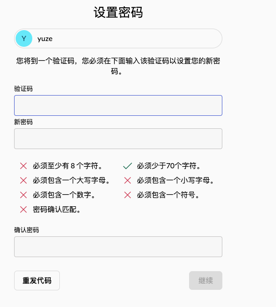
Task: Click green checkmark beside under-70-characters rule
Action: pos(128,166)
